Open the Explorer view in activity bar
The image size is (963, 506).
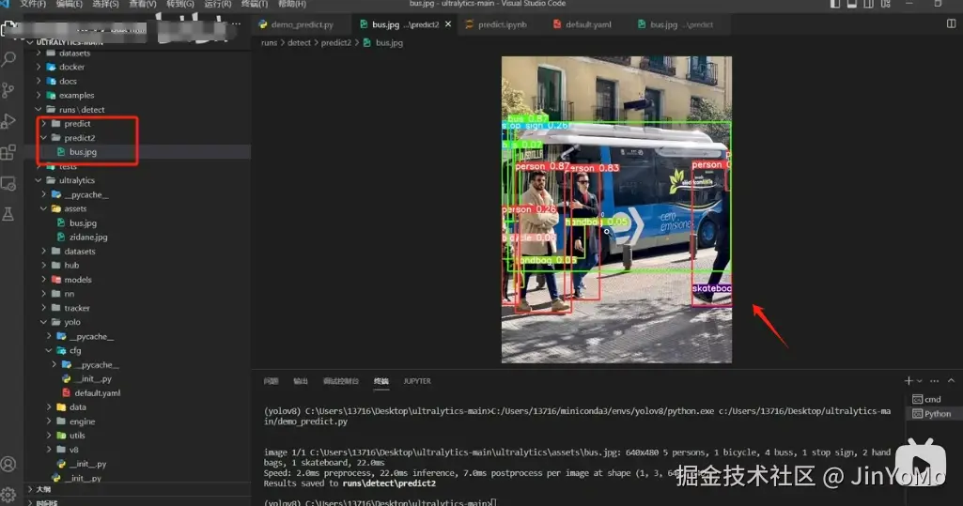(8, 28)
